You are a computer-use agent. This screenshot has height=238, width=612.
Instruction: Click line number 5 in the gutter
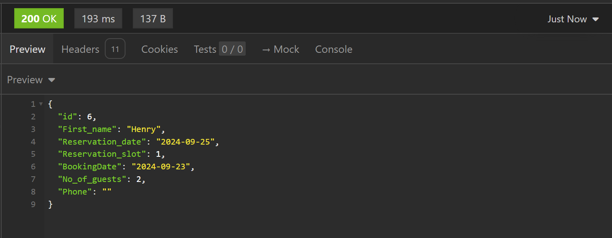pyautogui.click(x=33, y=154)
